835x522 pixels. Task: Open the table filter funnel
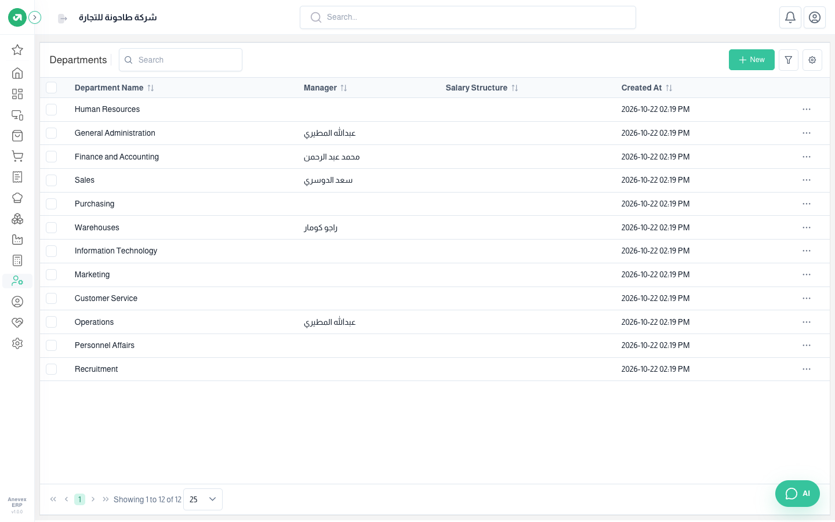(789, 60)
